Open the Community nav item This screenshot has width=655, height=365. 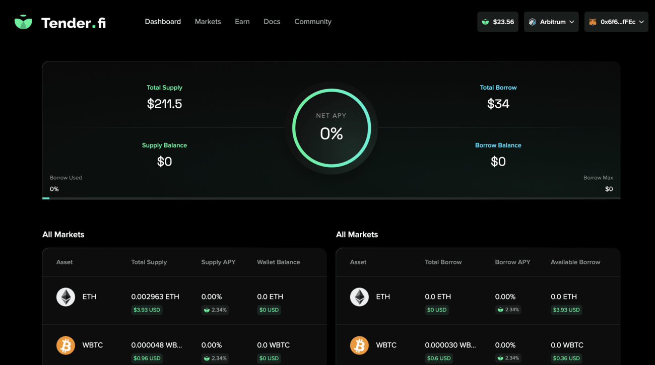[313, 22]
